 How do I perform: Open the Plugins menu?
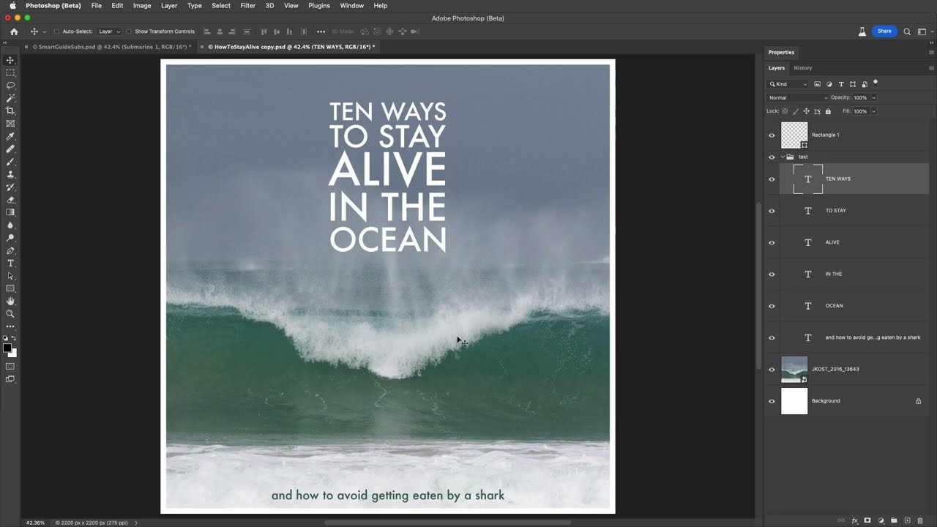(319, 5)
